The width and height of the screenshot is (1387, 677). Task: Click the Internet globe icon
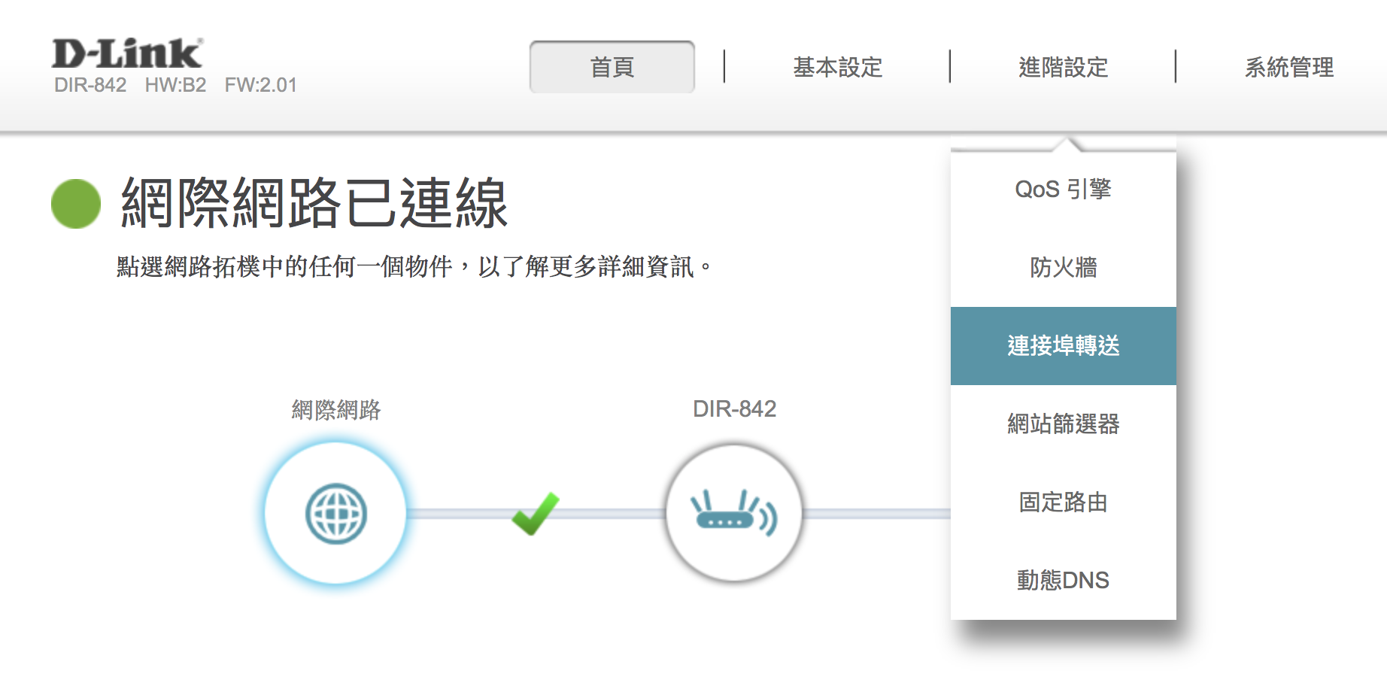click(335, 514)
